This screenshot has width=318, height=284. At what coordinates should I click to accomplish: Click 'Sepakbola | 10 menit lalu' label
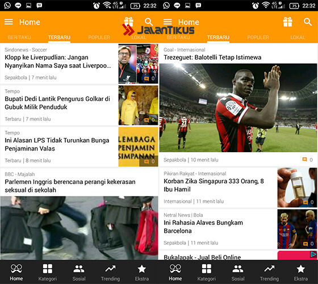191,160
